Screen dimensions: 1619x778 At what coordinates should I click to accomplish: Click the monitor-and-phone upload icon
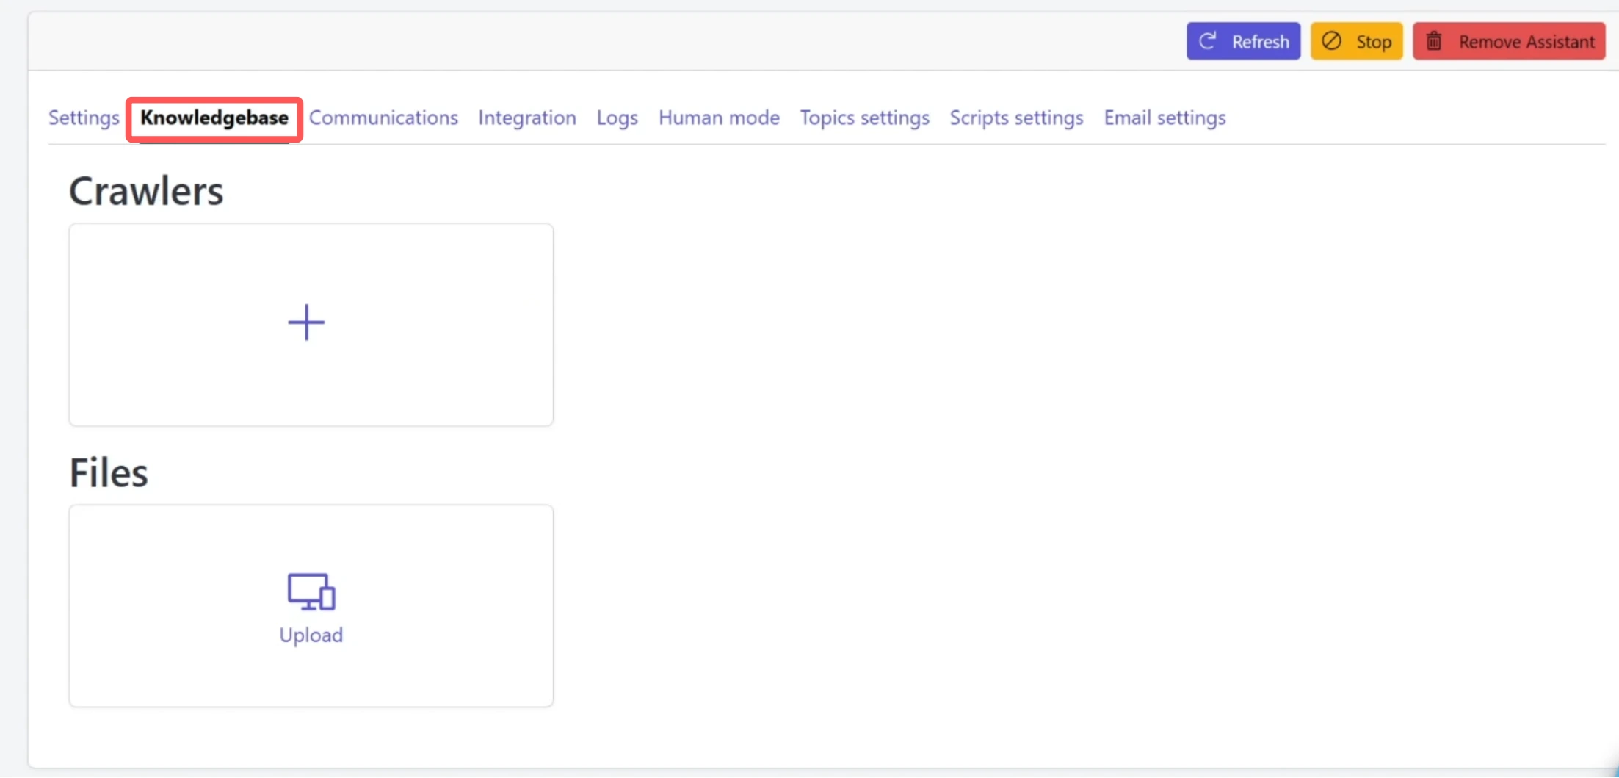[311, 592]
